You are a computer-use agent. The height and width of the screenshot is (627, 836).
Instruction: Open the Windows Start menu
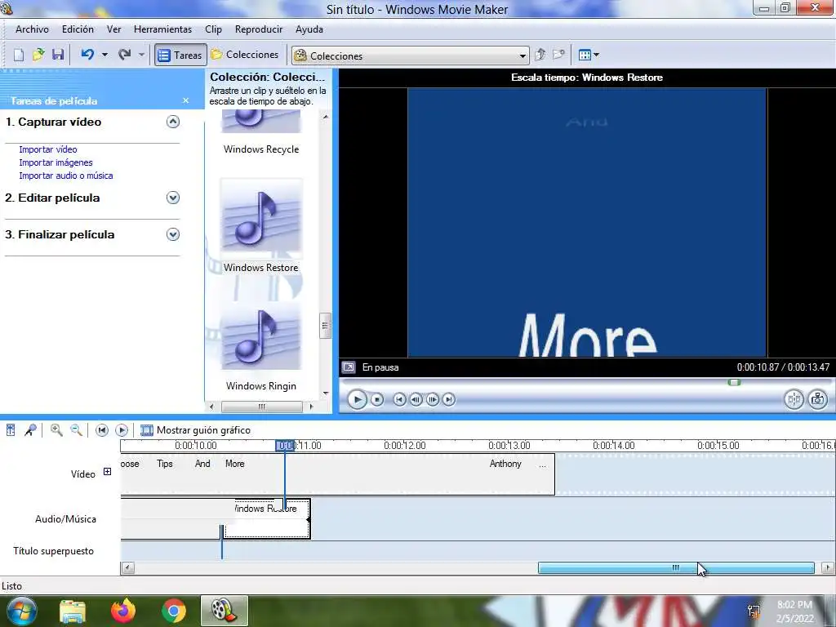(x=21, y=611)
